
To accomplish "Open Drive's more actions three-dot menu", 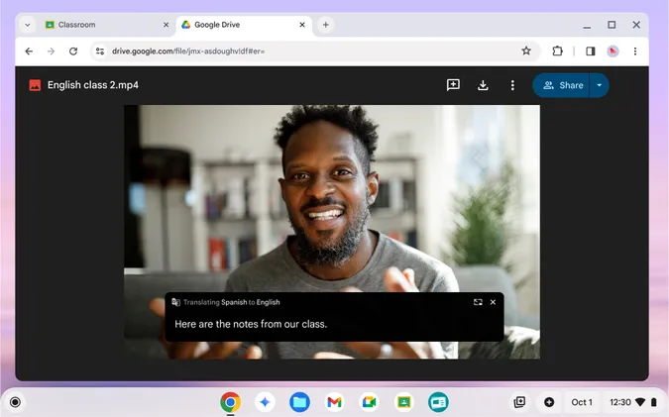I will click(512, 85).
